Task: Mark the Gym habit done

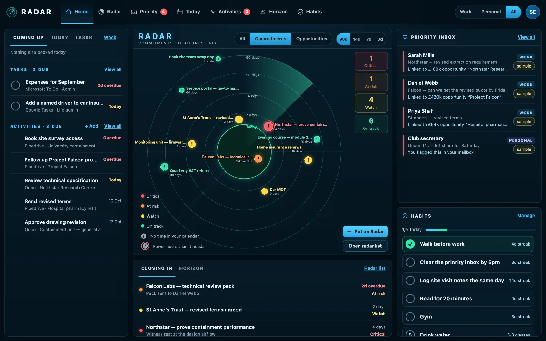Action: [410, 317]
